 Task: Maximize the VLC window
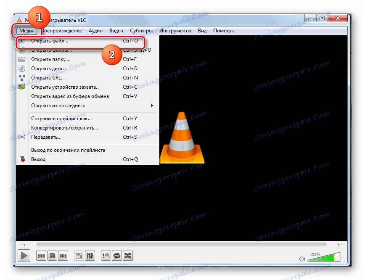point(322,18)
